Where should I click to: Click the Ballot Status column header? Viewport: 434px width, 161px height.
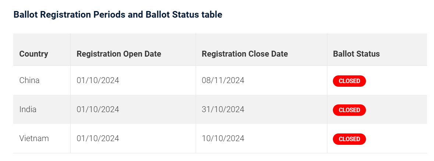[356, 54]
